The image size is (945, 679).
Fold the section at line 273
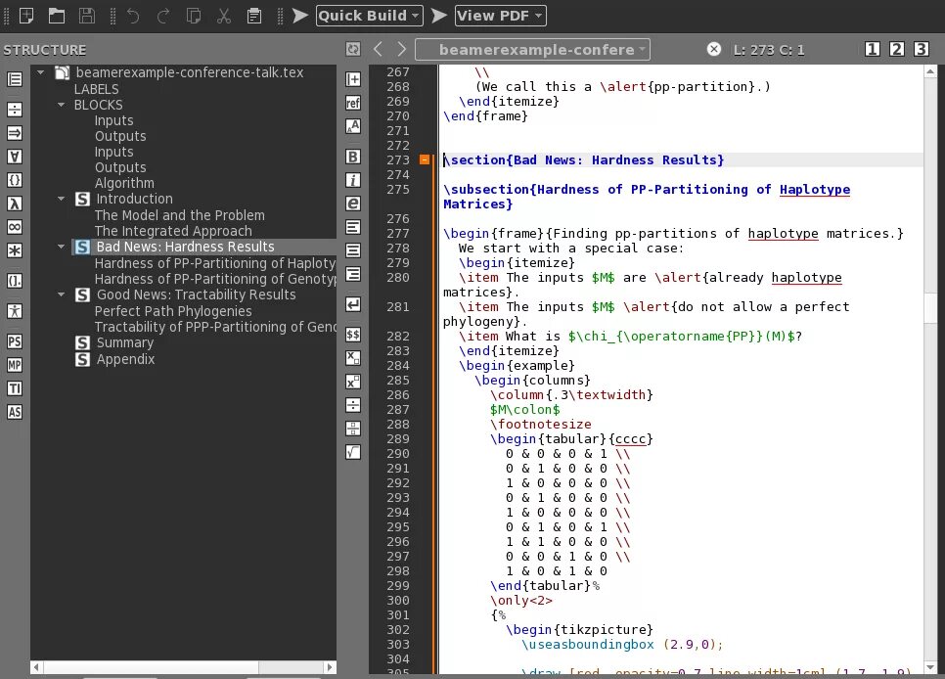425,159
